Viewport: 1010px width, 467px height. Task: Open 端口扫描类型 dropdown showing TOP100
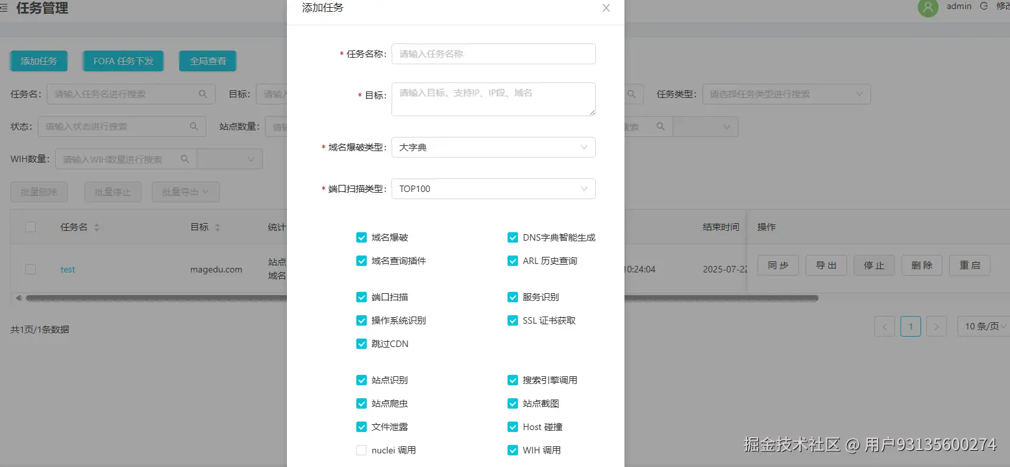(x=493, y=189)
